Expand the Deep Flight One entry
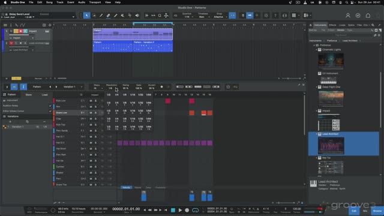 pos(316,87)
